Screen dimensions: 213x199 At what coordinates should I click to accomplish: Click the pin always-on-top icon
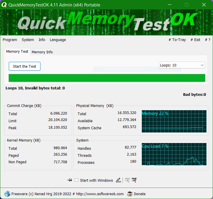click(70, 180)
